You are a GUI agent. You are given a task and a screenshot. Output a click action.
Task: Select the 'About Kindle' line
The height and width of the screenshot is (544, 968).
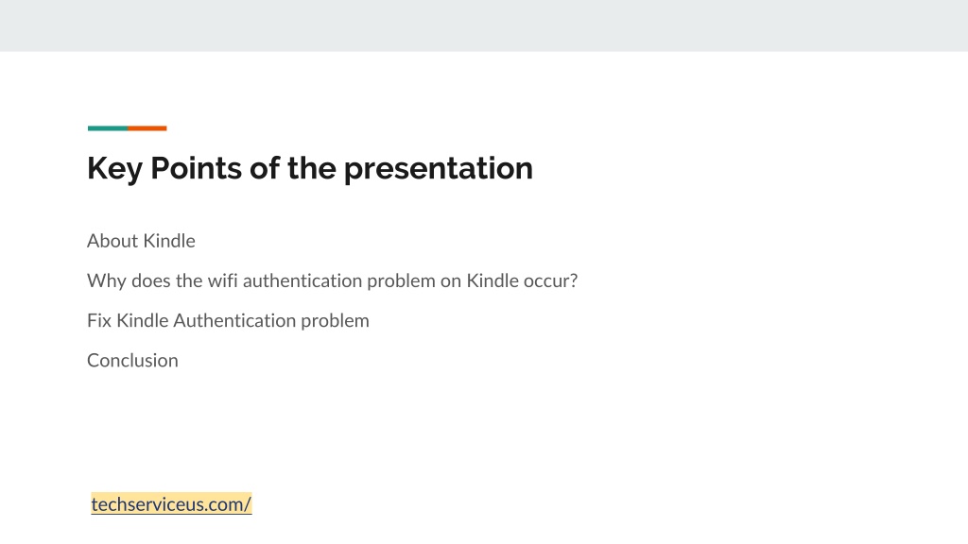pyautogui.click(x=141, y=241)
